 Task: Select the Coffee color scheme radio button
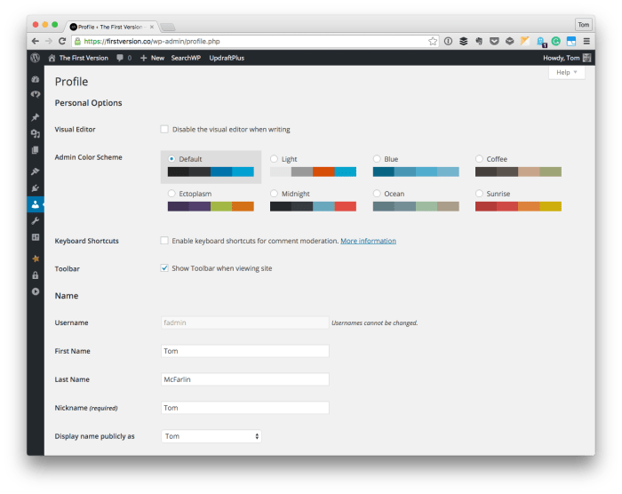(479, 159)
